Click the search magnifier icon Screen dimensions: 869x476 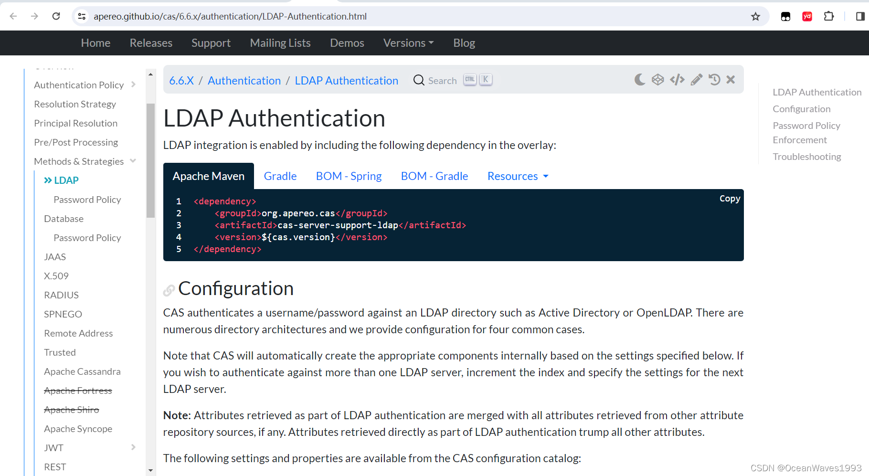point(419,80)
